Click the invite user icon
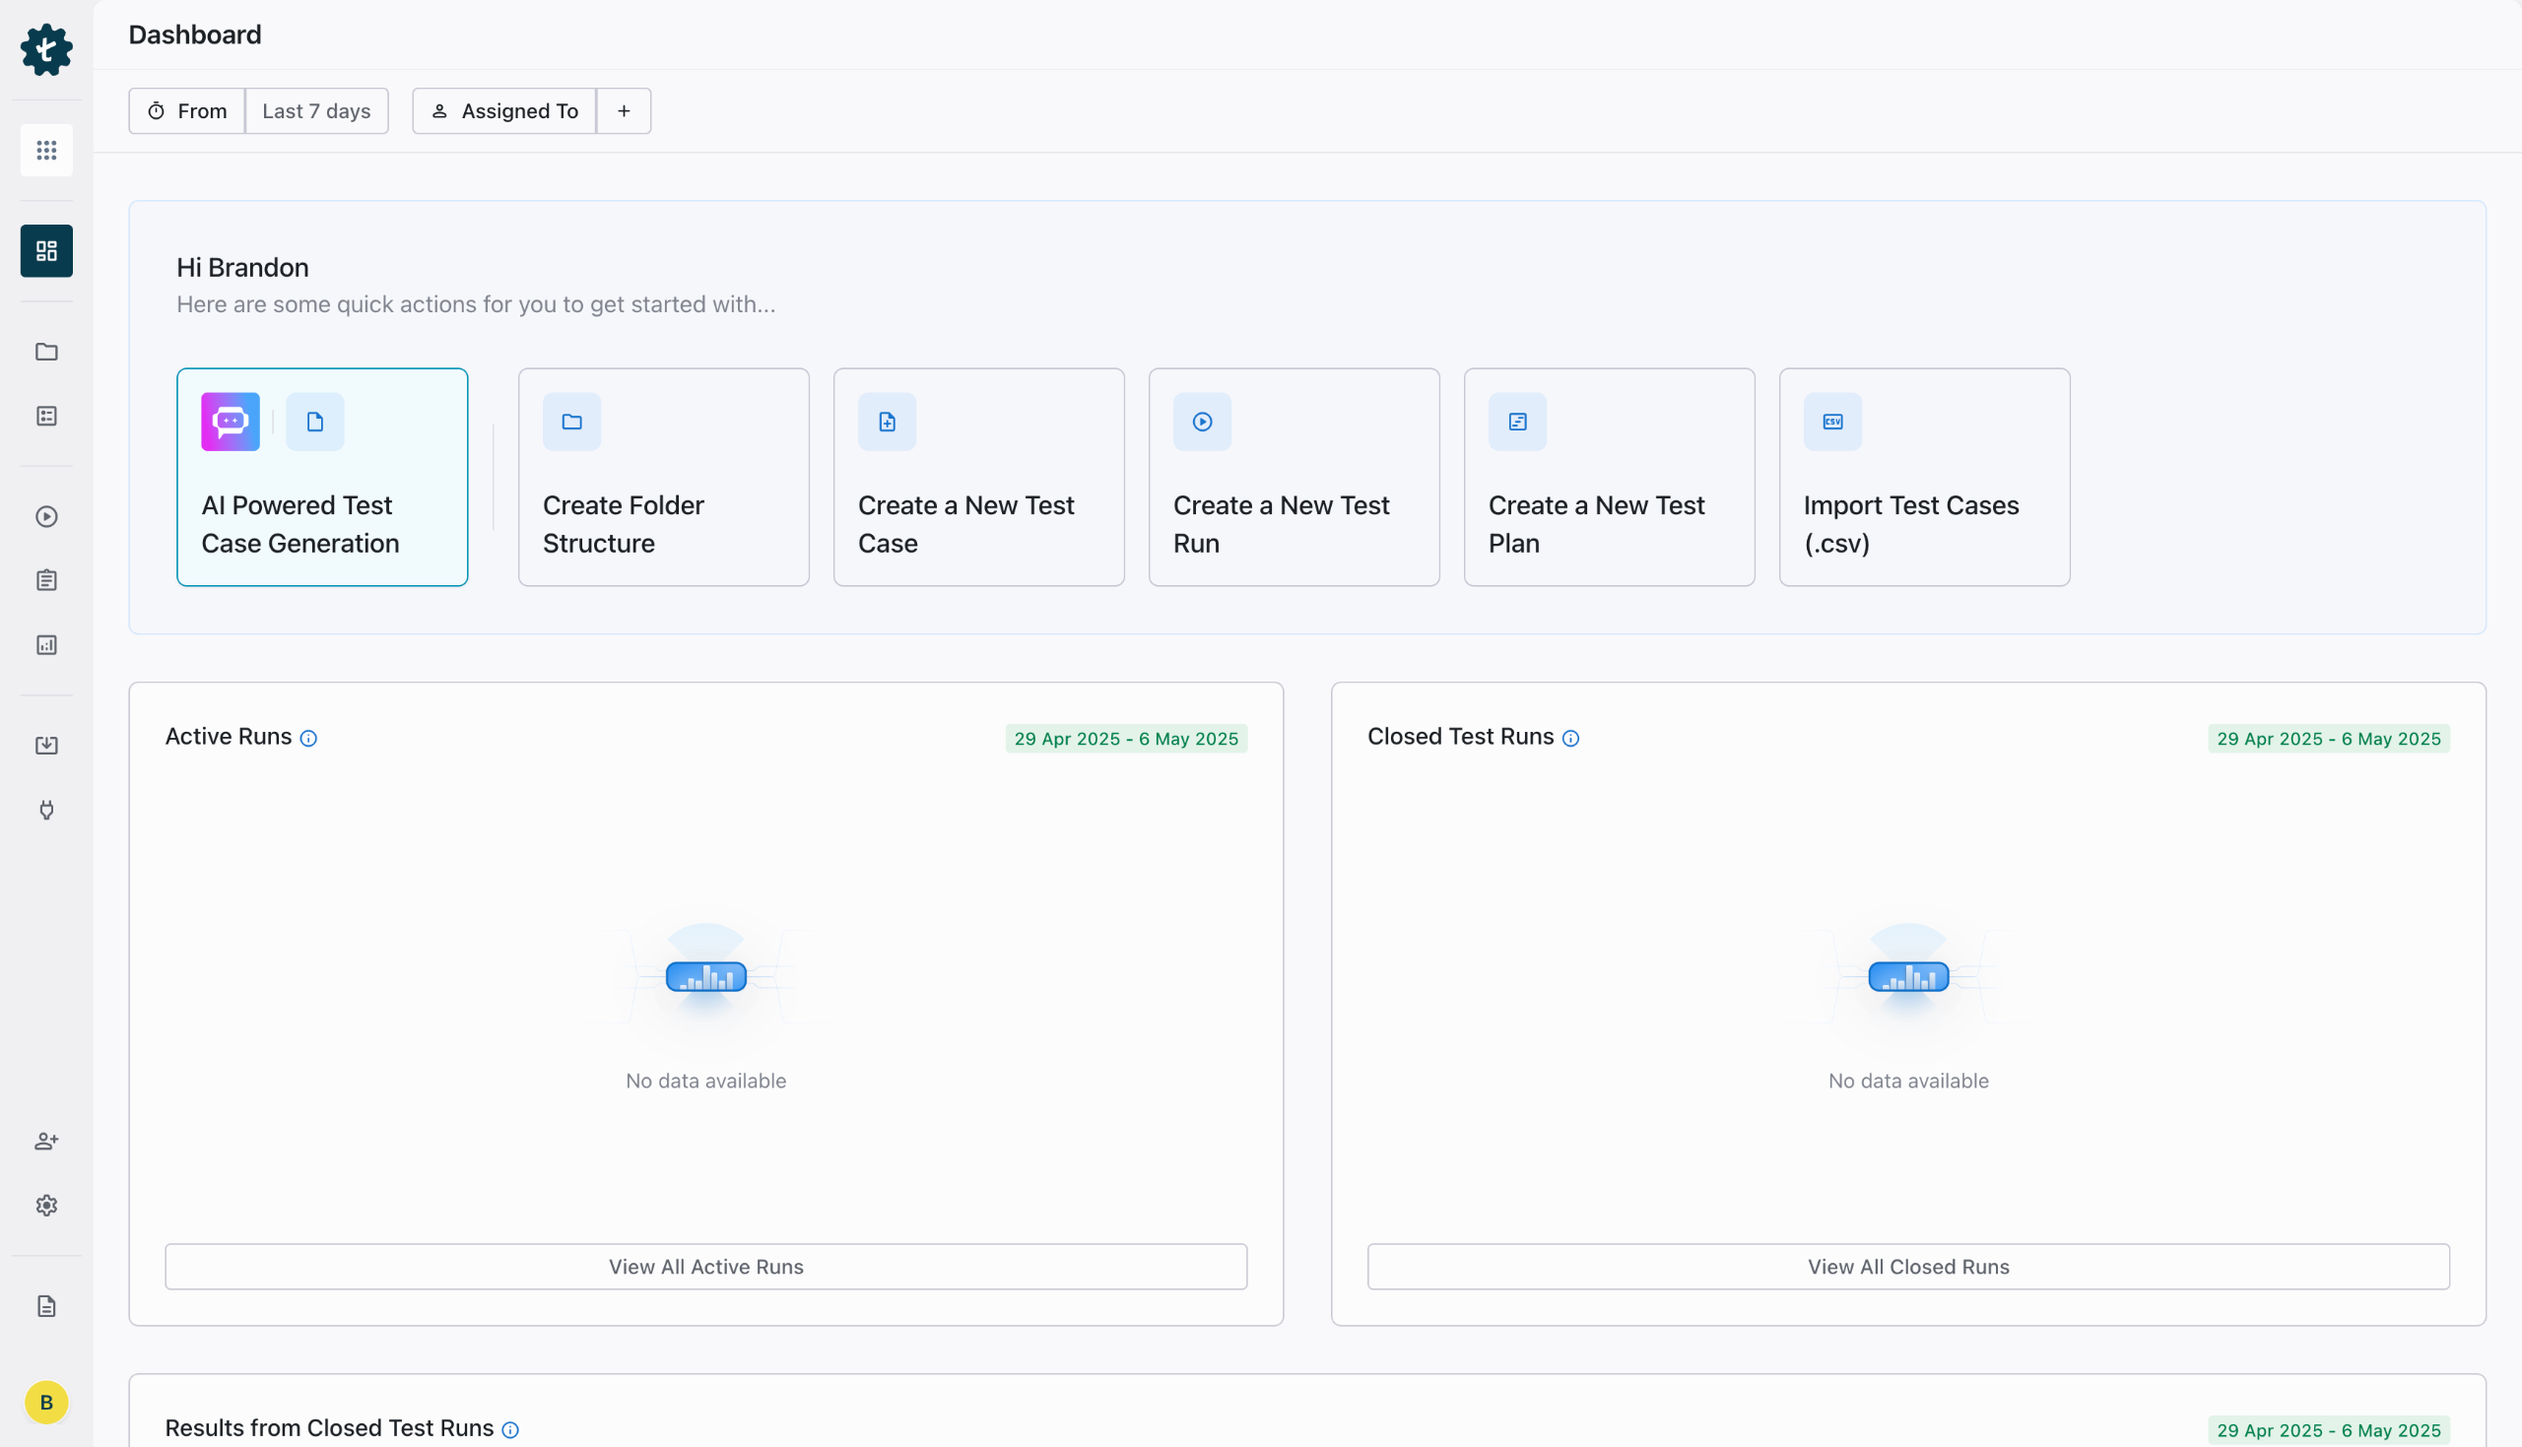 [x=46, y=1141]
